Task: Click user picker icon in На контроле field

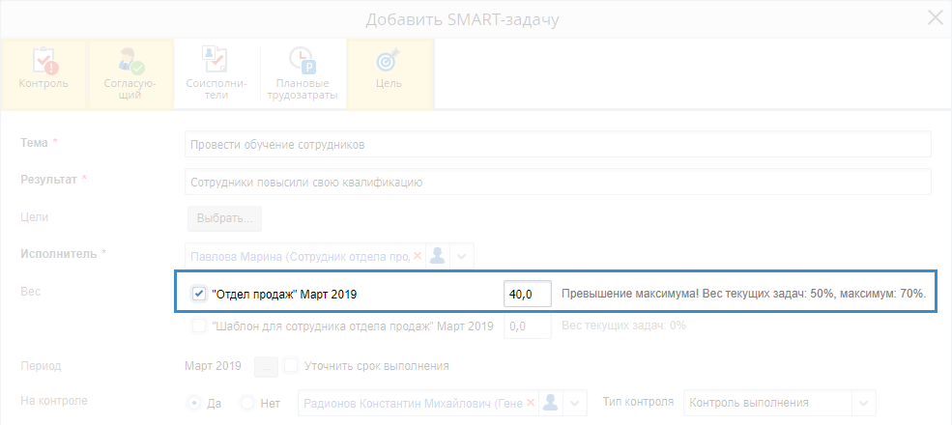Action: (x=550, y=403)
